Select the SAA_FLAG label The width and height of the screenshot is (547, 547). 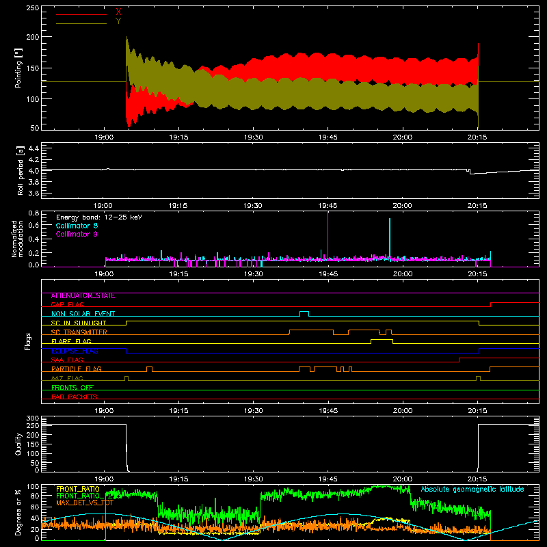coord(67,360)
